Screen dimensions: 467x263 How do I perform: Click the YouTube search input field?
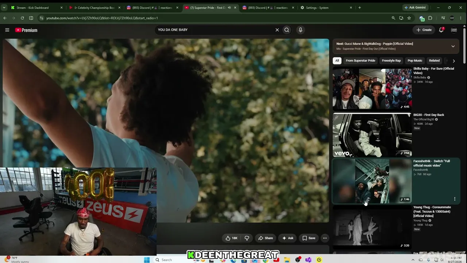click(215, 30)
